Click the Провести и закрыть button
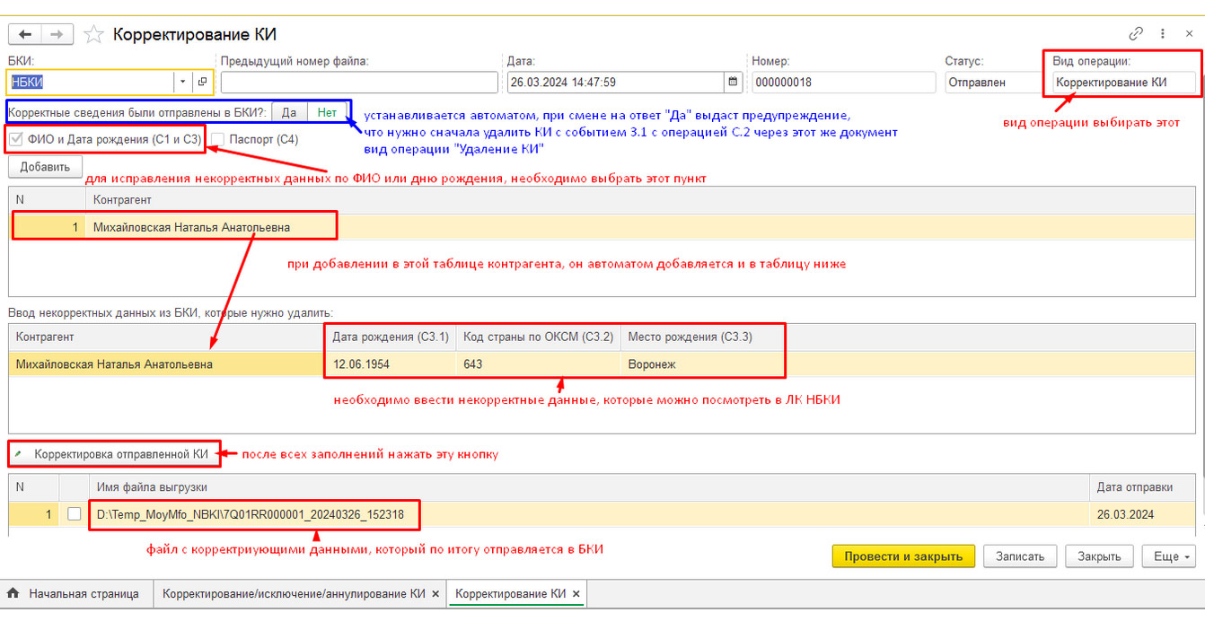1205x630 pixels. point(903,556)
